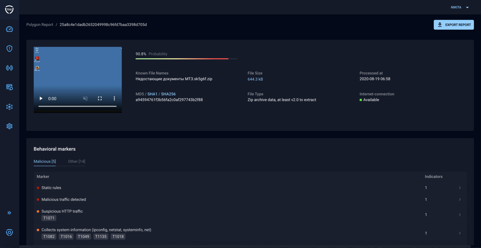Click the report hash in breadcrumb
The width and height of the screenshot is (481, 248).
click(x=103, y=25)
